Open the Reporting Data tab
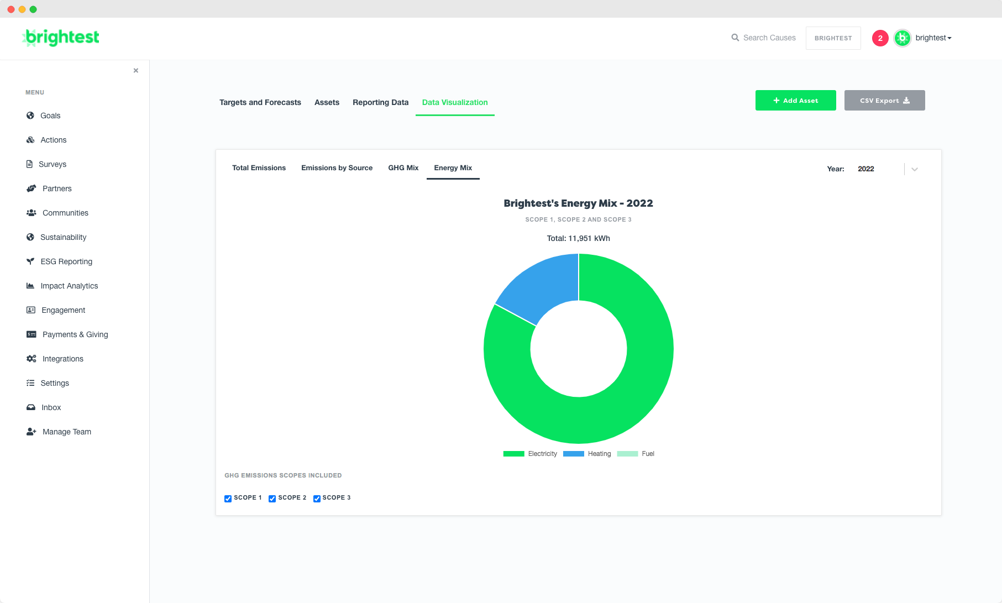 click(381, 102)
